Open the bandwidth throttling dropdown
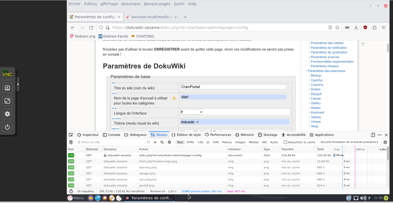Image resolution: width=393 pixels, height=203 pixels. coord(349,142)
